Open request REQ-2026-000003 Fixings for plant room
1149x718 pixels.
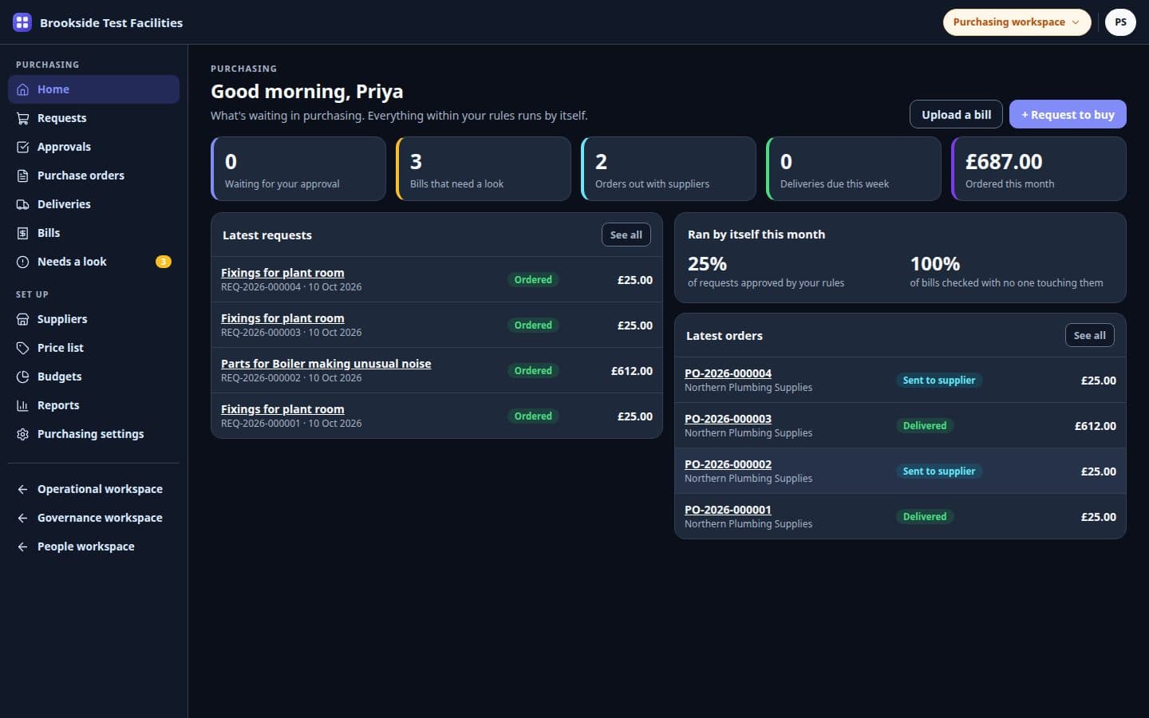[282, 318]
